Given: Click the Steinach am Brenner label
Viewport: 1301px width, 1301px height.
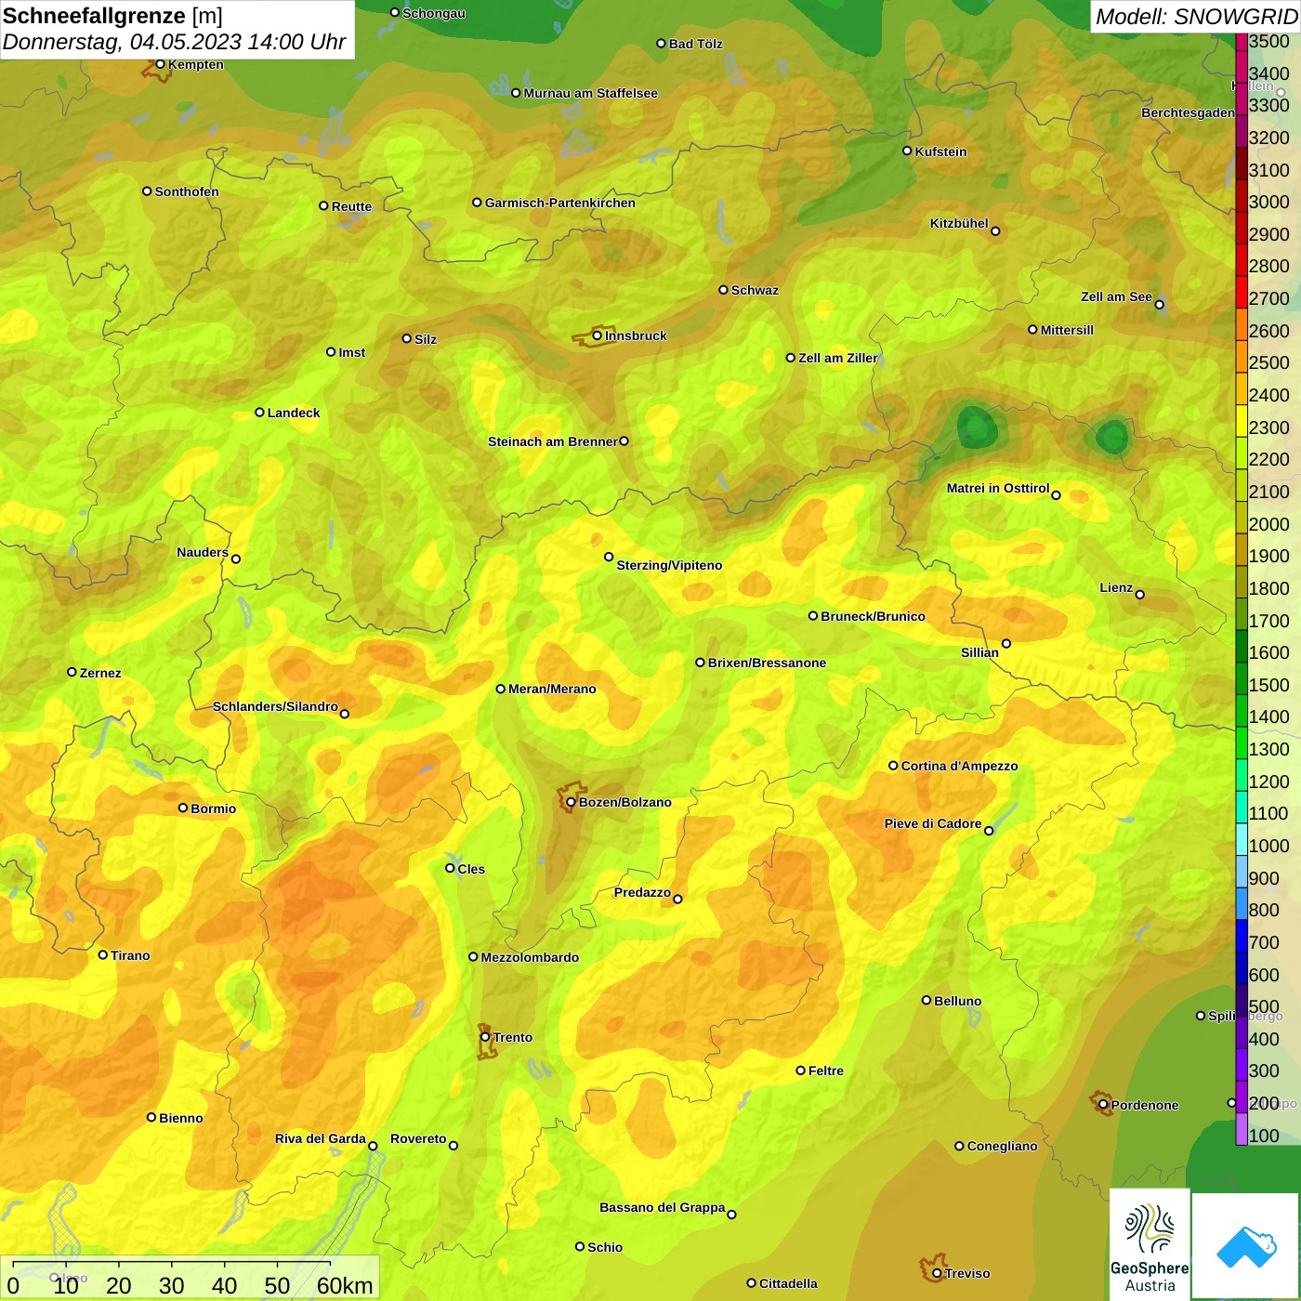Looking at the screenshot, I should point(553,441).
